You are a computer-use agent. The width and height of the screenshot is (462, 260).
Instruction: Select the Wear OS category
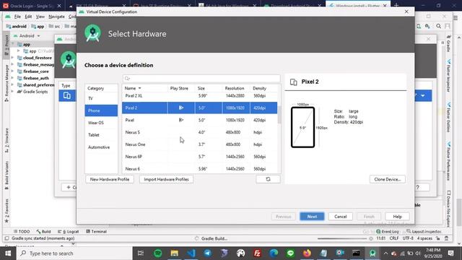click(x=101, y=123)
